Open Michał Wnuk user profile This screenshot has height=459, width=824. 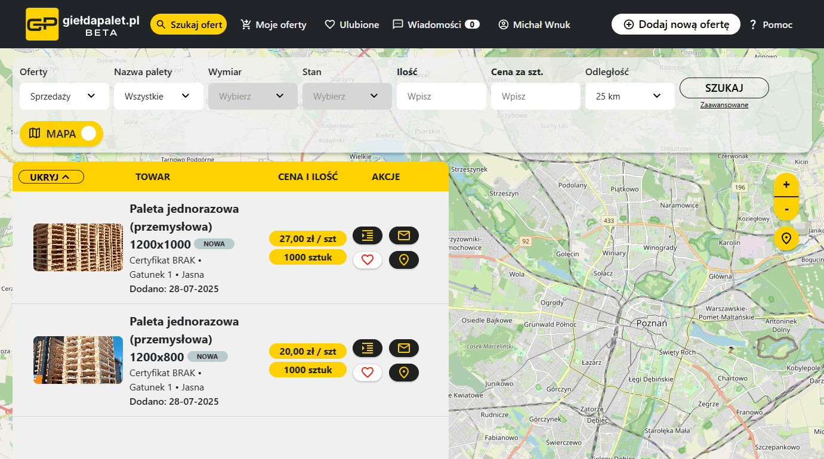pyautogui.click(x=535, y=24)
